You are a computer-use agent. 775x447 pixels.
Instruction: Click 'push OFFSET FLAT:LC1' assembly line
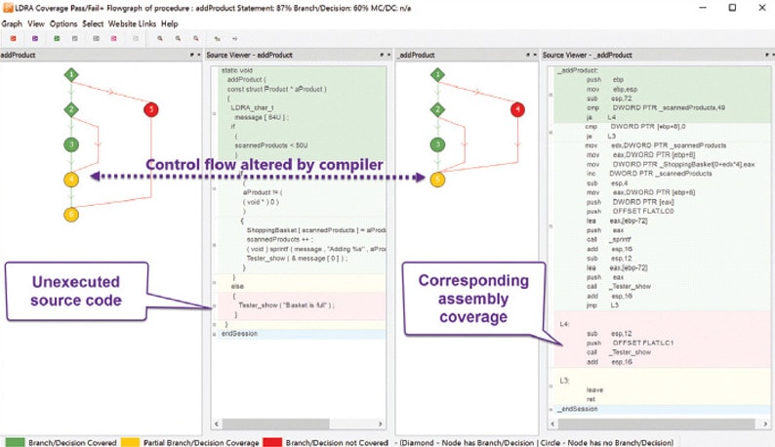point(631,343)
